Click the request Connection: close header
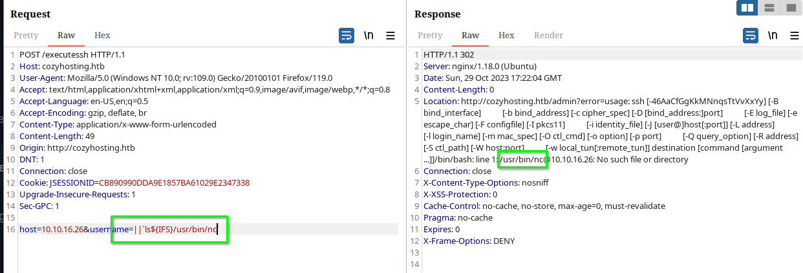The width and height of the screenshot is (803, 273). pyautogui.click(x=53, y=171)
